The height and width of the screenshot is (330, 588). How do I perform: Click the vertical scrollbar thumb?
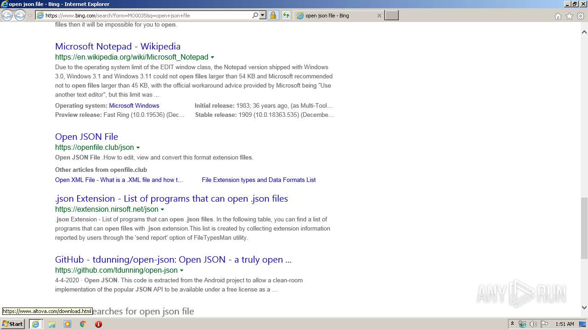(584, 228)
